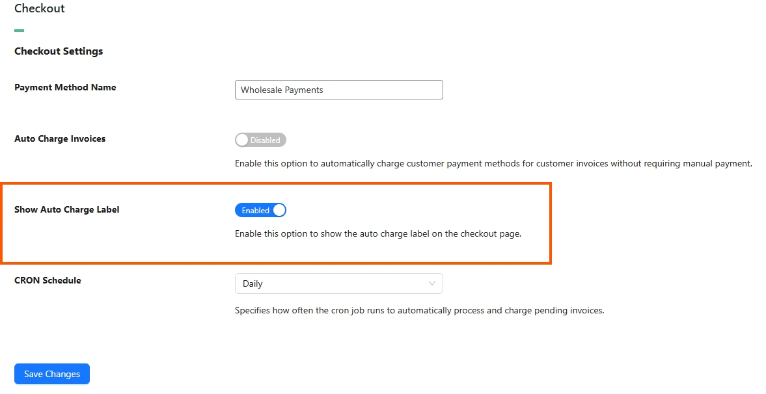Select the 'Daily' value in schedule combo box
The width and height of the screenshot is (766, 394).
[x=253, y=283]
